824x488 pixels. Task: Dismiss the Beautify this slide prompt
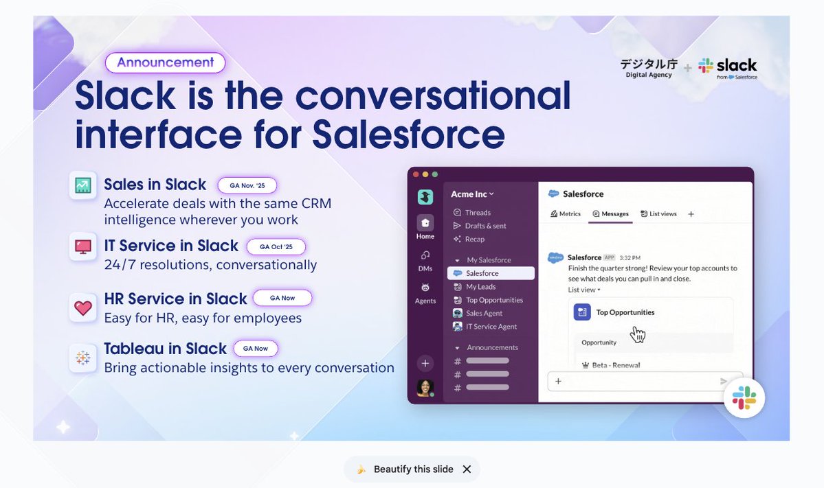point(467,469)
